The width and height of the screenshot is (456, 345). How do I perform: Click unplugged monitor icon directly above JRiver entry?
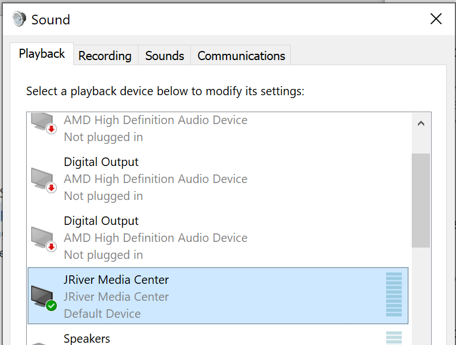pyautogui.click(x=44, y=240)
